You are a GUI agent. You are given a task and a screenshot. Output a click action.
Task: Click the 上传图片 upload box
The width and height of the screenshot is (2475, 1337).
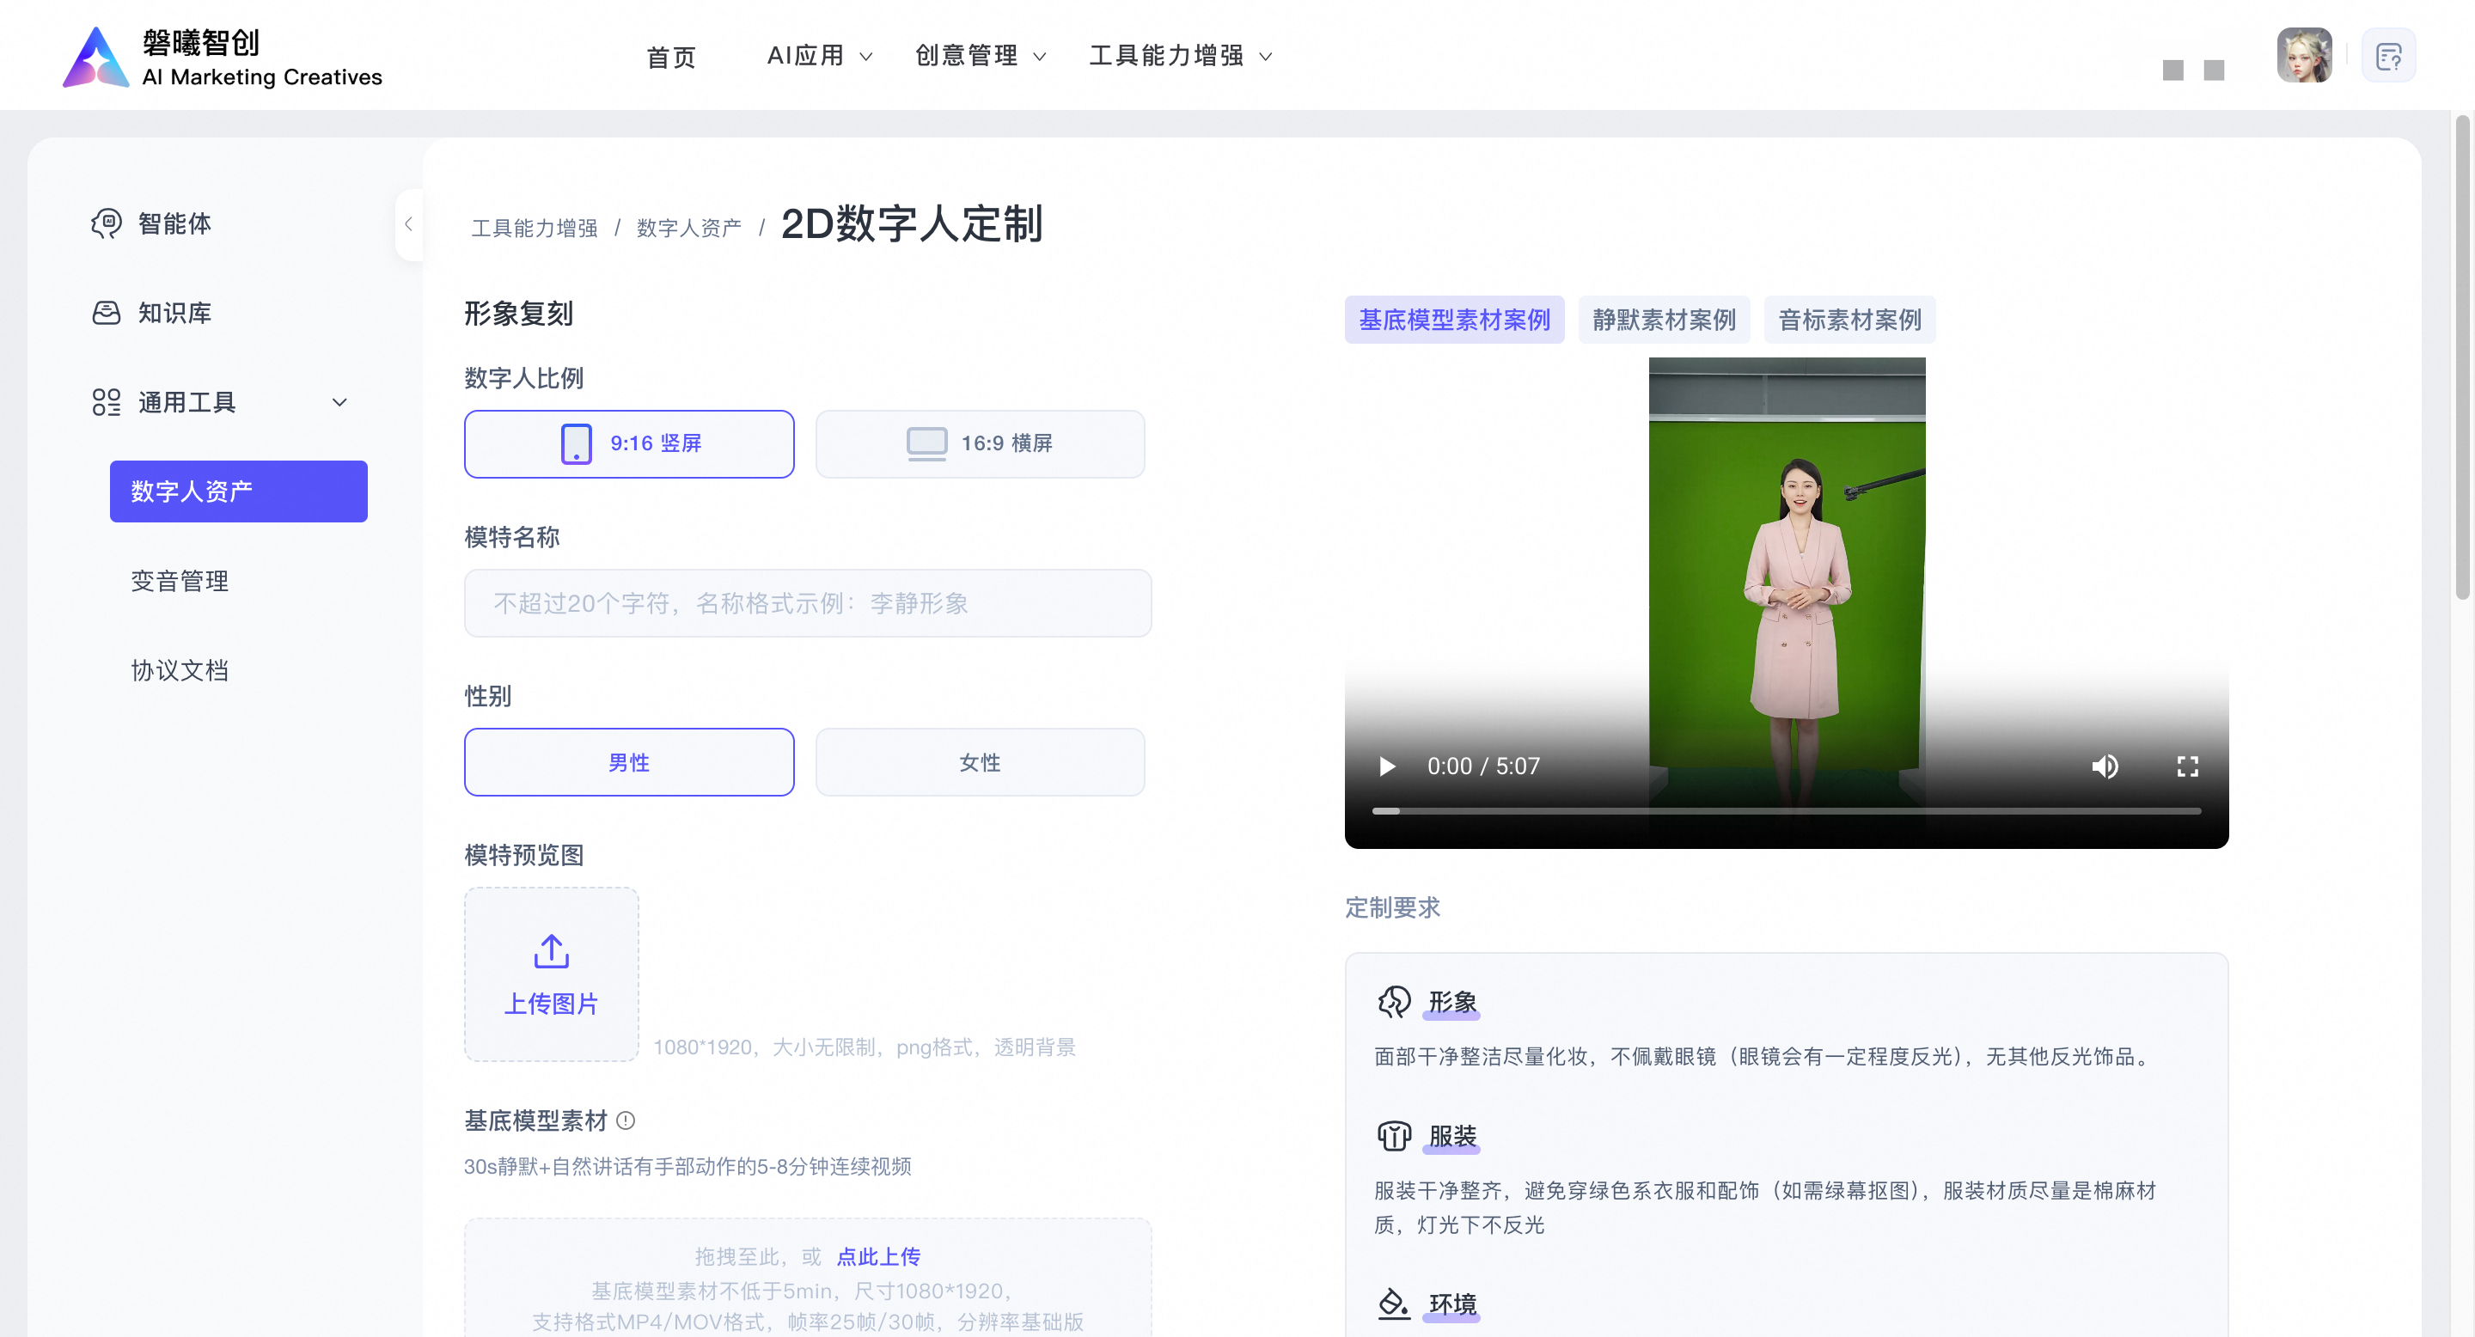click(x=552, y=974)
